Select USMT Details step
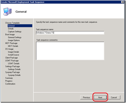126x103 pixels. (14, 63)
